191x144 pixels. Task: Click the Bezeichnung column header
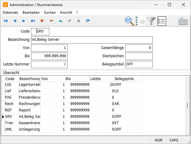click(30, 79)
